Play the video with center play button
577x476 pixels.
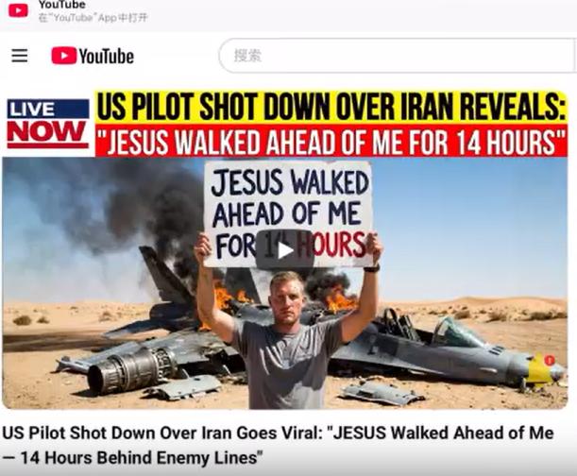pos(285,250)
